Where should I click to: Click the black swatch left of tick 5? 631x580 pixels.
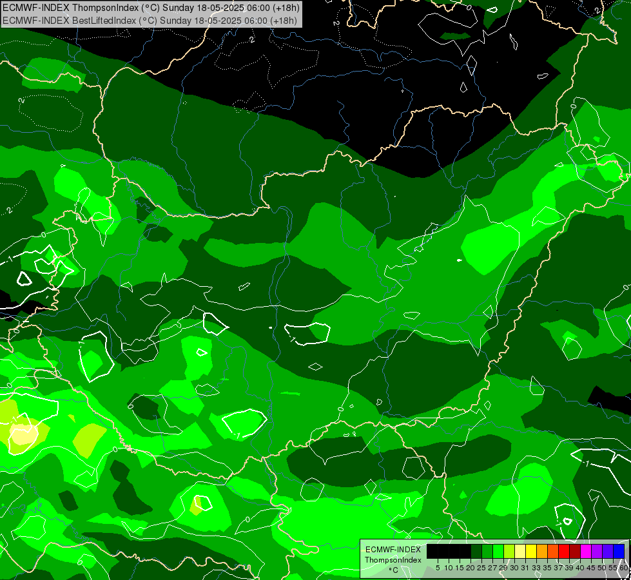(x=432, y=551)
